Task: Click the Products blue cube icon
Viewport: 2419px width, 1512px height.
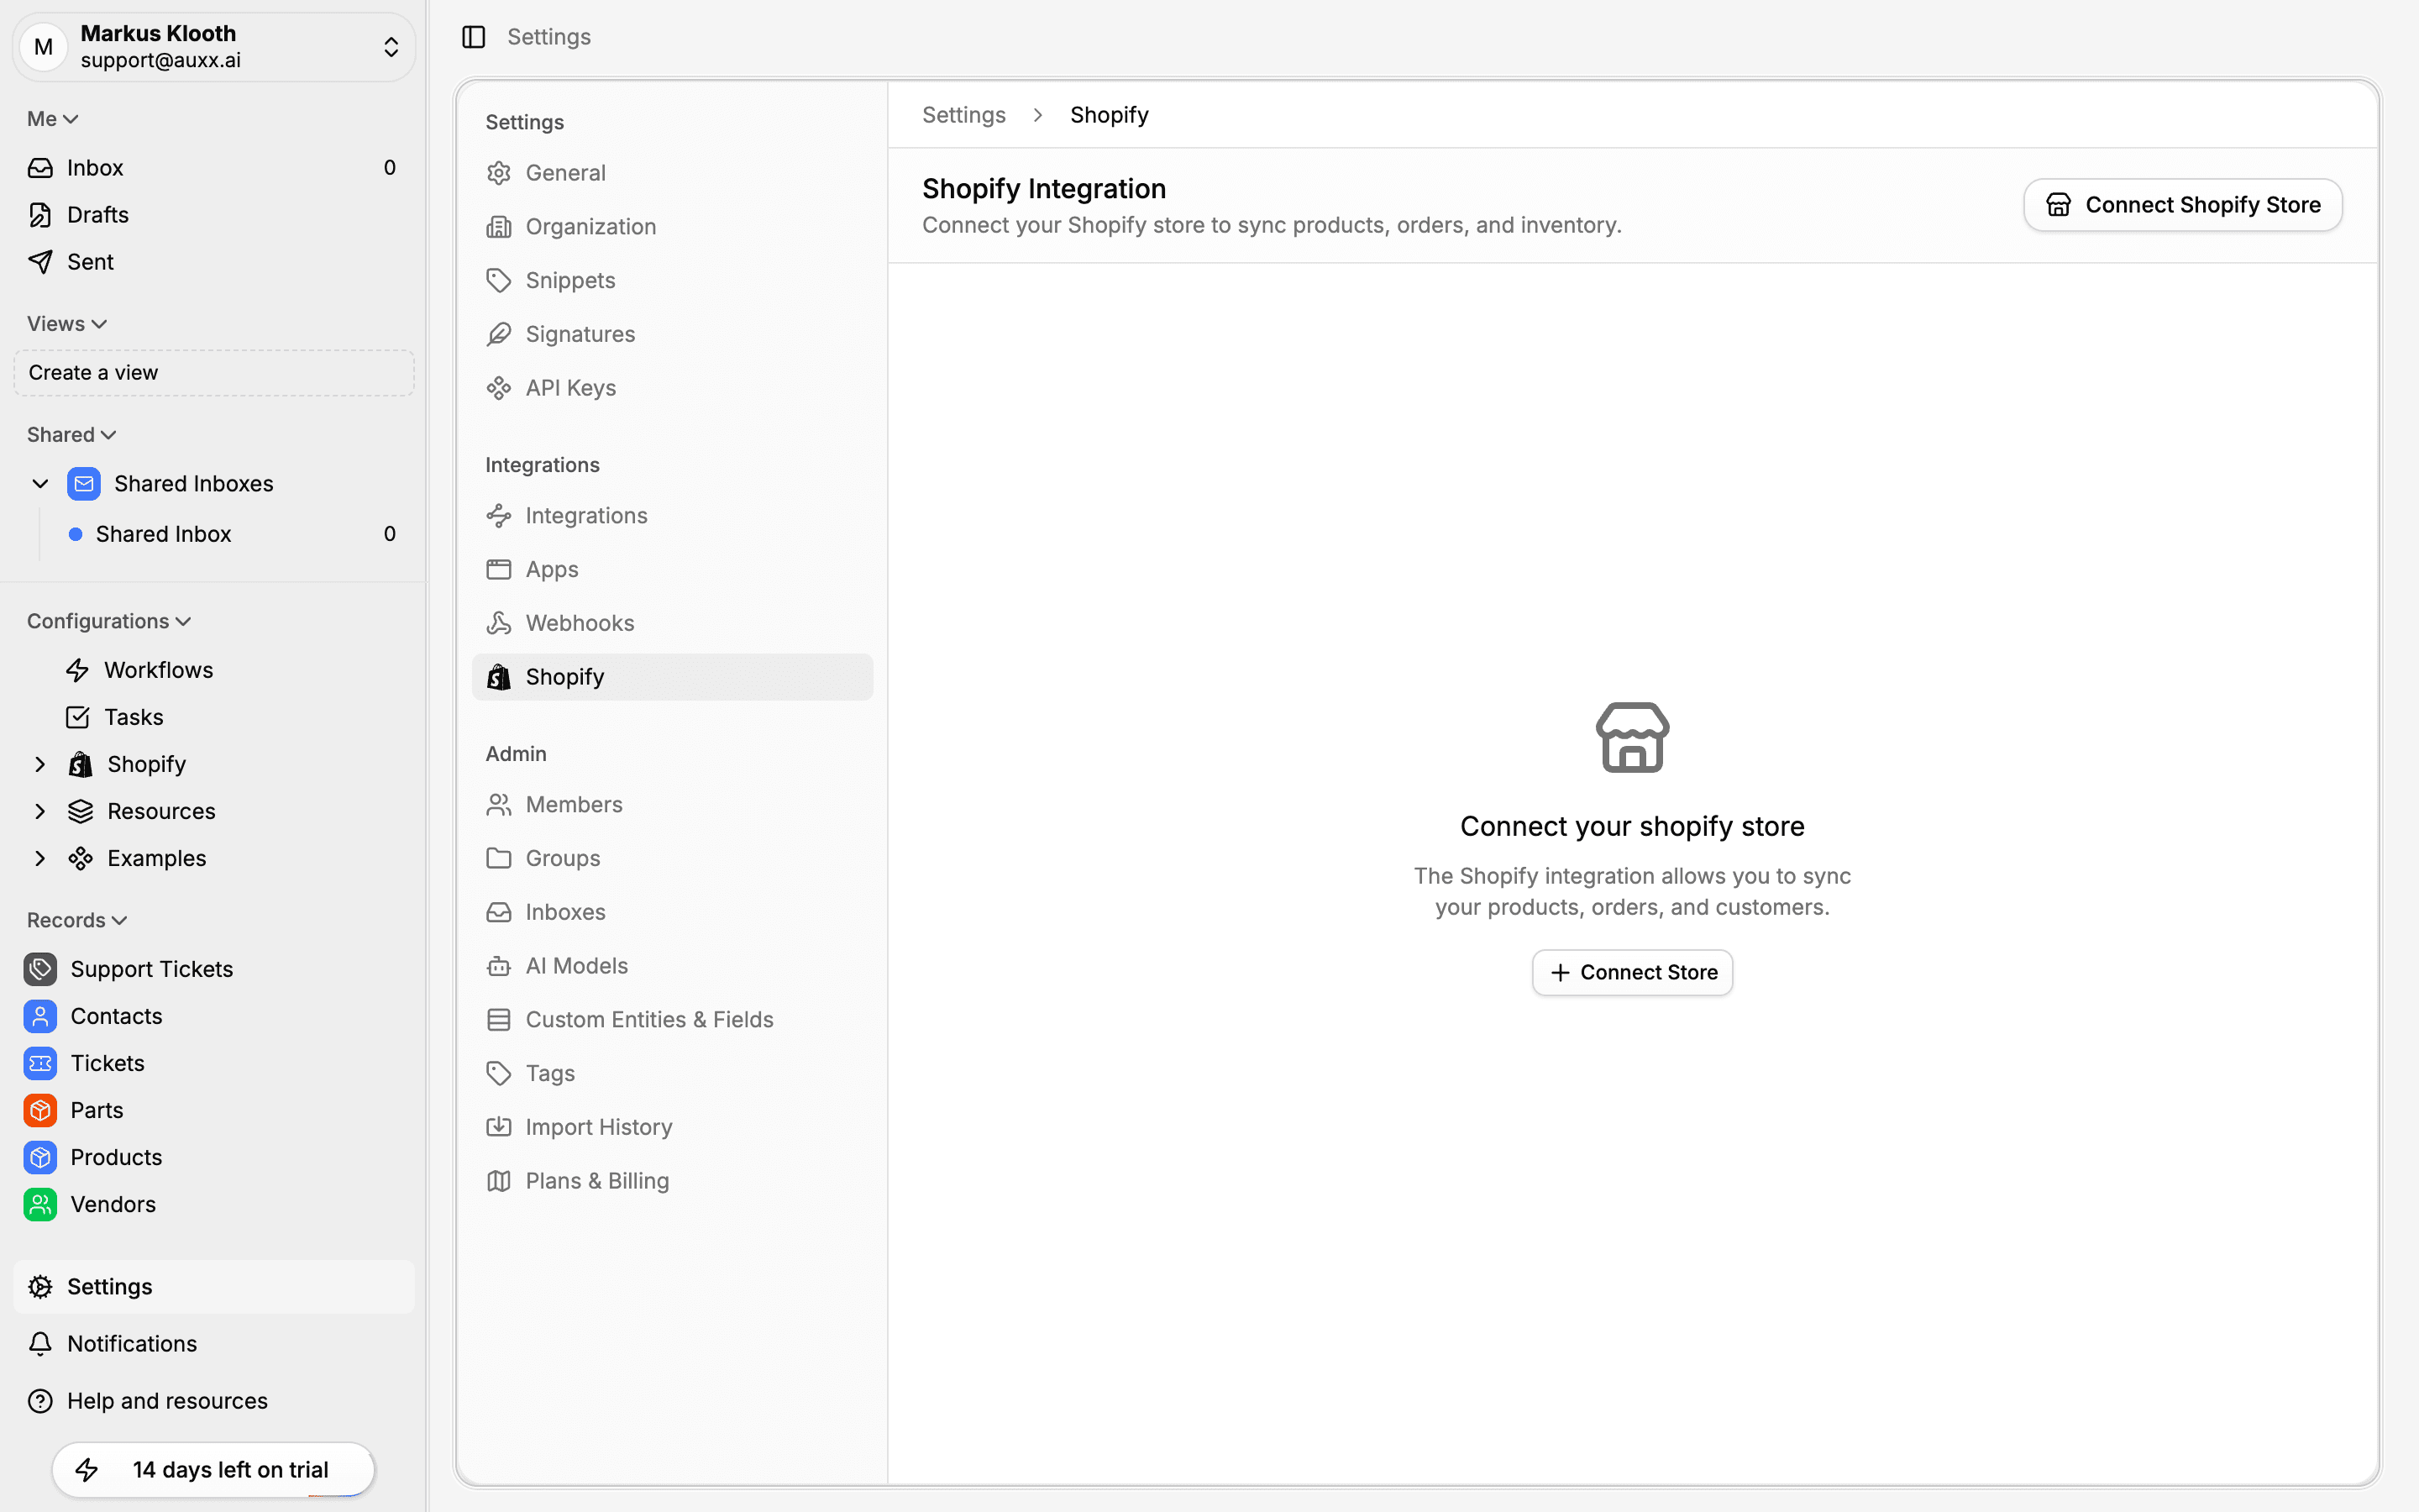Action: (x=40, y=1157)
